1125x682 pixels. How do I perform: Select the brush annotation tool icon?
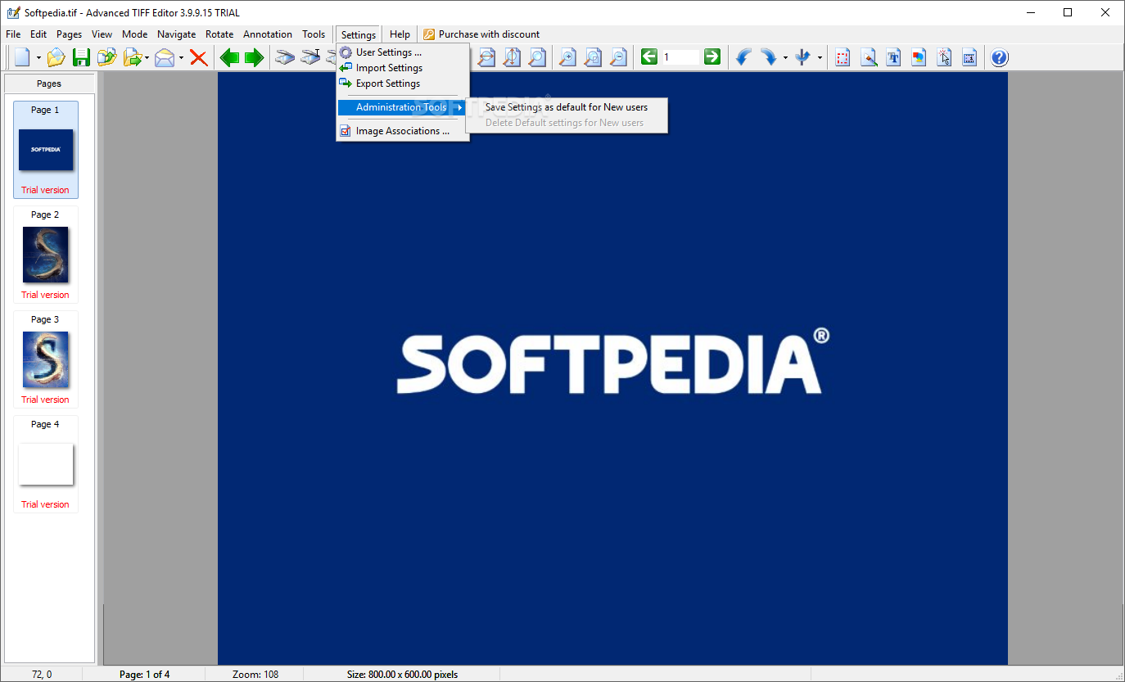(869, 57)
